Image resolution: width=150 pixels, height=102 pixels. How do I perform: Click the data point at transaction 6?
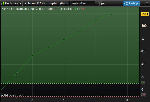click(x=96, y=20)
